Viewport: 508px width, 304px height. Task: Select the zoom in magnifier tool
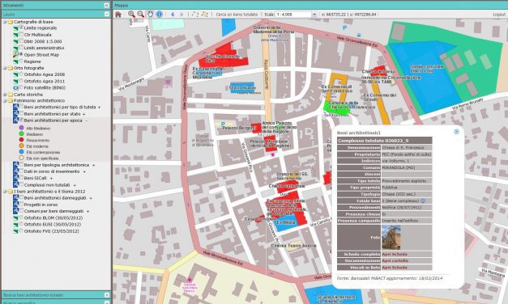(x=131, y=15)
